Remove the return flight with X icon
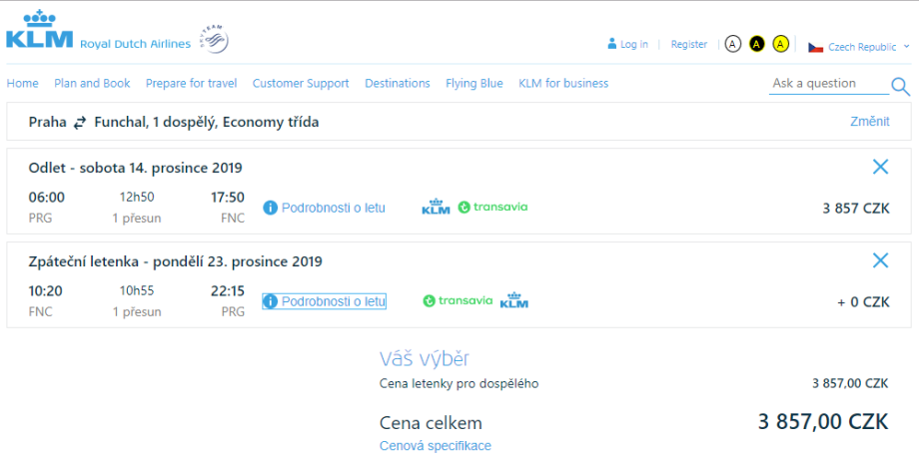This screenshot has width=919, height=464. coord(880,260)
